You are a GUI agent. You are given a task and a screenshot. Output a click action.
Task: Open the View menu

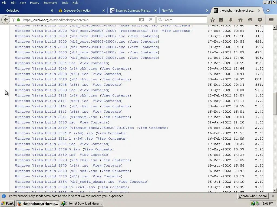pos(23,3)
